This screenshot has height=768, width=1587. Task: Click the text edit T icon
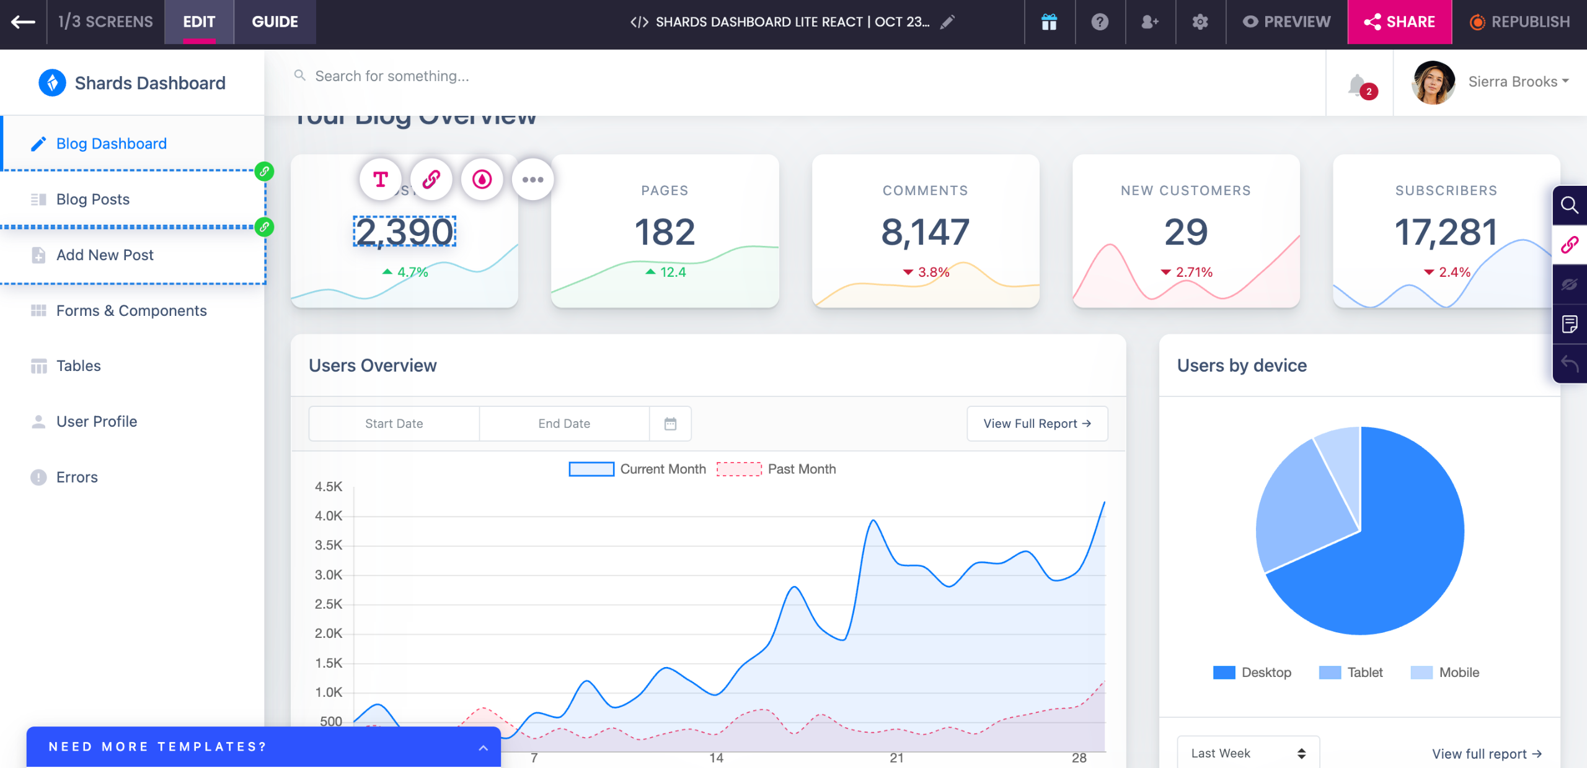coord(381,180)
